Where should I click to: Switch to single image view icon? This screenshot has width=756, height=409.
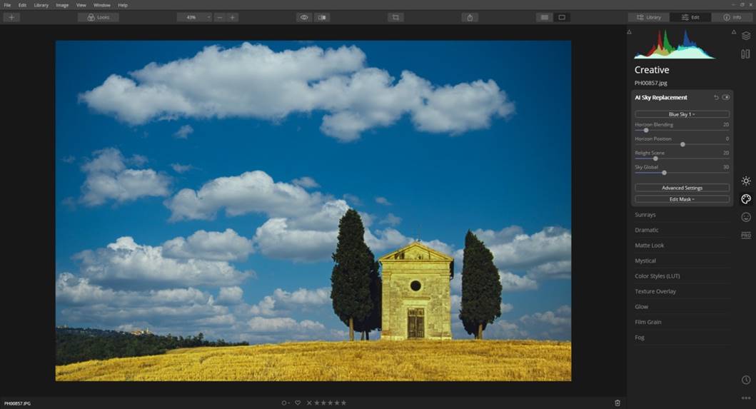pyautogui.click(x=562, y=17)
